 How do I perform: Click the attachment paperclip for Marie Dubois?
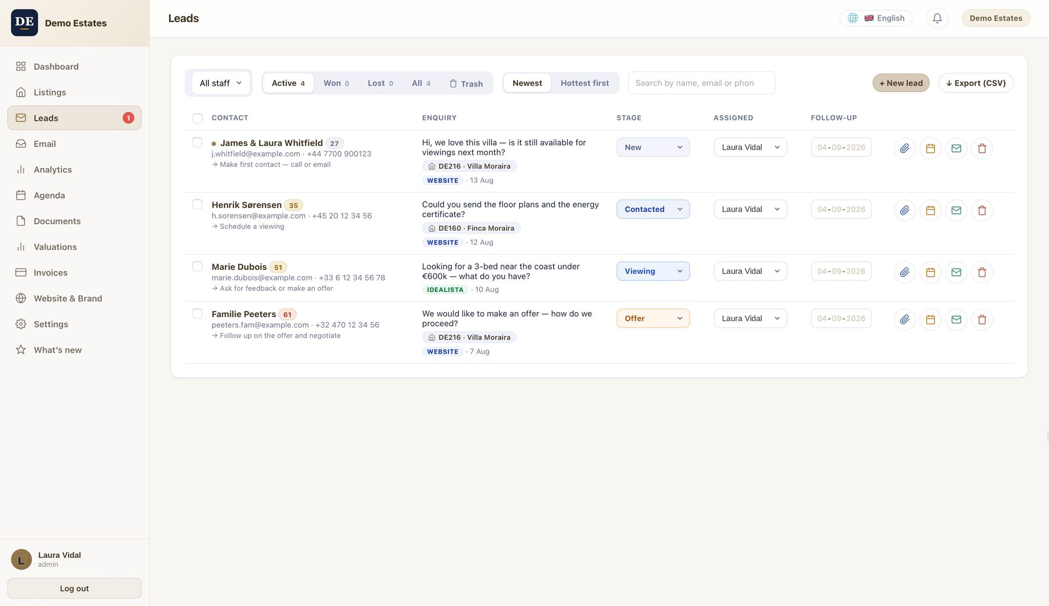[x=905, y=272]
